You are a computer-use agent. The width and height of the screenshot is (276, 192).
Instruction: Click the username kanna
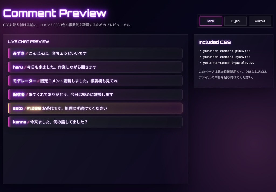(x=19, y=122)
